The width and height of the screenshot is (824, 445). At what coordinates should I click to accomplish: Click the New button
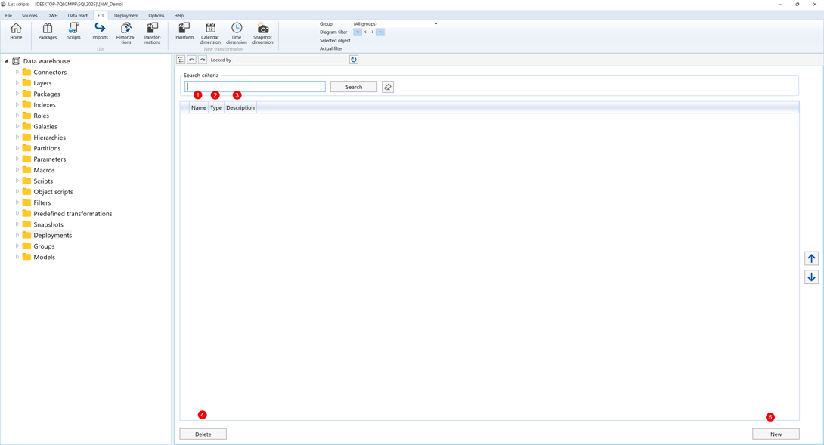[x=776, y=434]
